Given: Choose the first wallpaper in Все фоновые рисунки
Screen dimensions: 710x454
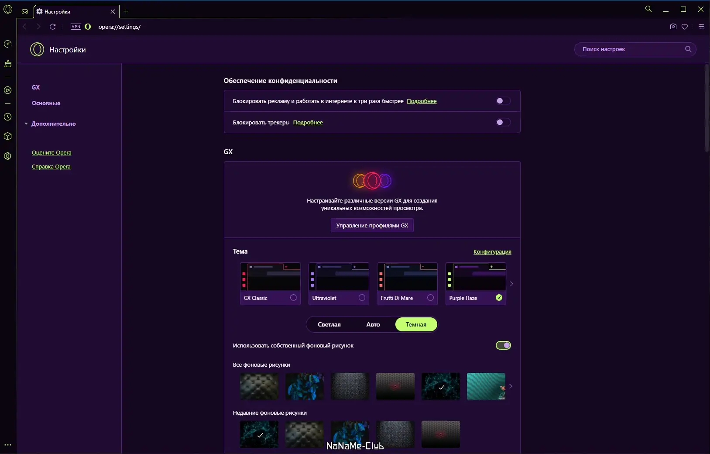Looking at the screenshot, I should [x=259, y=386].
